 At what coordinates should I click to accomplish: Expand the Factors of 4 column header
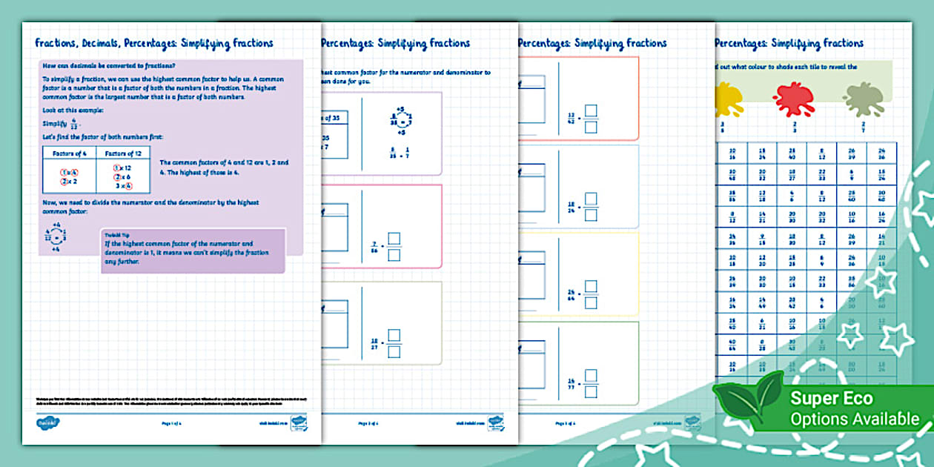click(70, 153)
